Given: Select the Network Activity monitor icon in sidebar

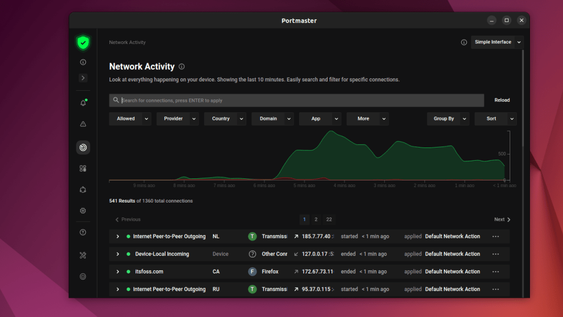Looking at the screenshot, I should [83, 147].
